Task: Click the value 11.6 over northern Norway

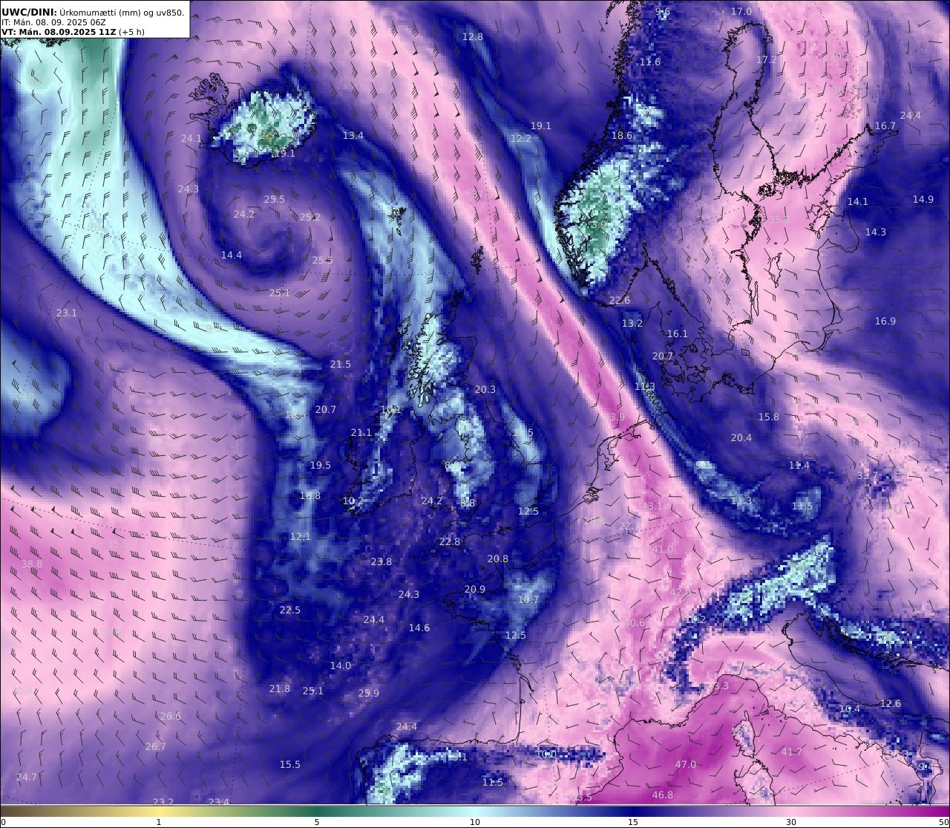Action: pyautogui.click(x=650, y=62)
